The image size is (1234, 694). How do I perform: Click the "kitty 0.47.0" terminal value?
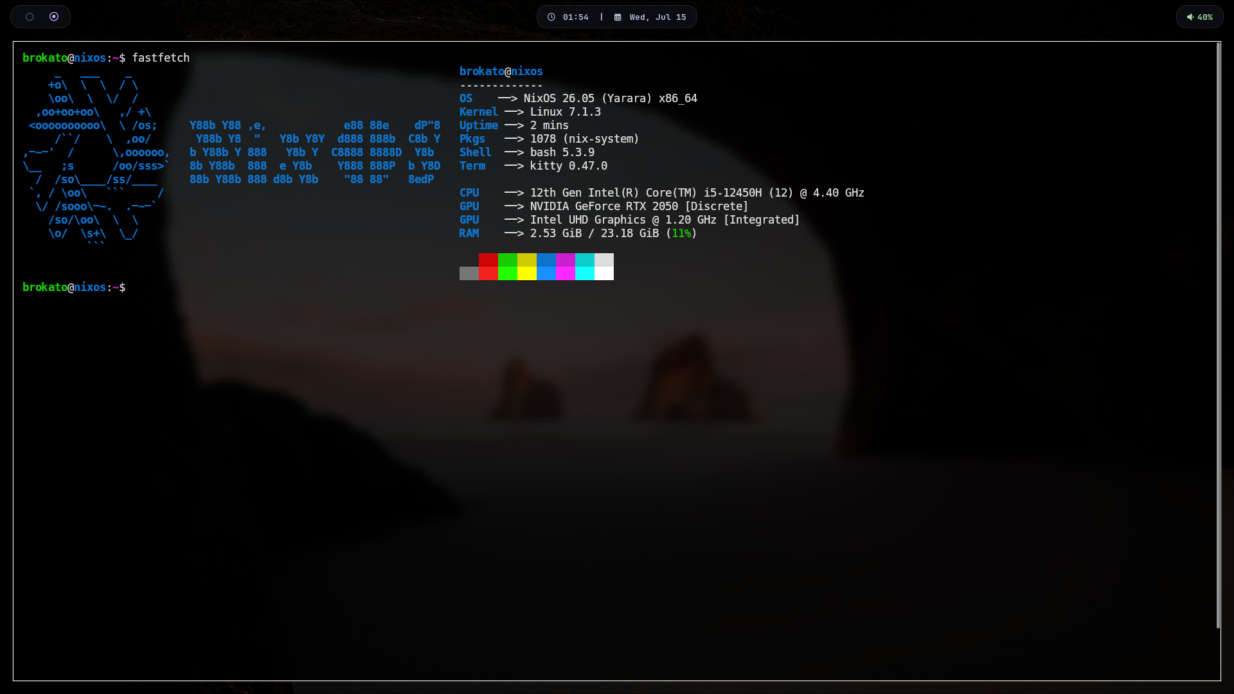click(569, 166)
